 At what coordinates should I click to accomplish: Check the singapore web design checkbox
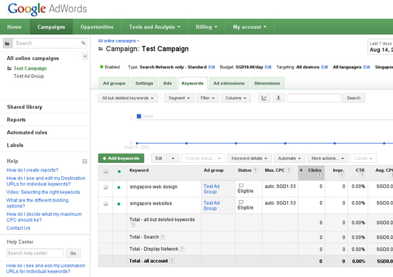106,187
